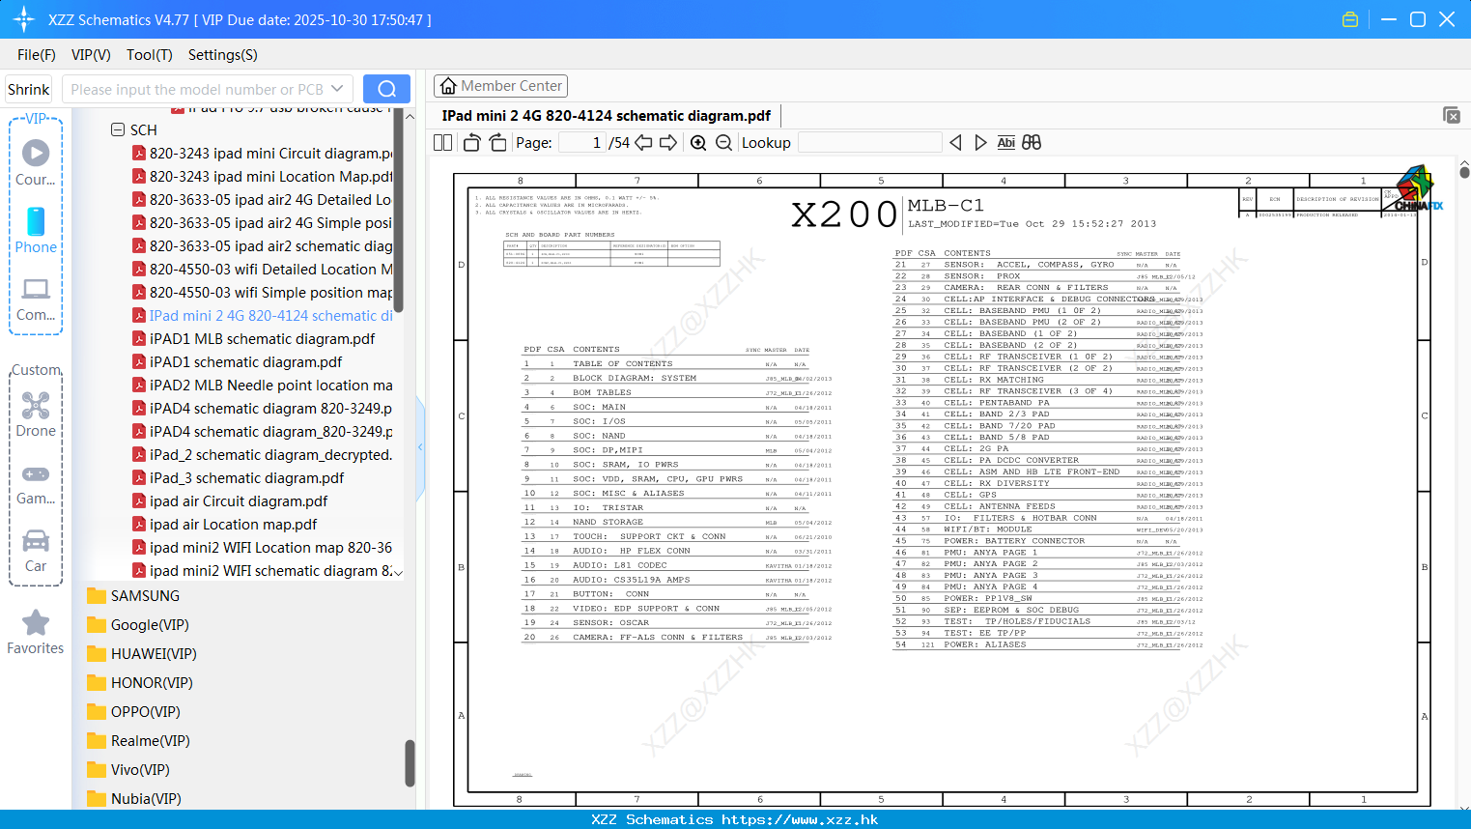Open 820-3243 ipad mini Circuit diagram

click(x=263, y=153)
